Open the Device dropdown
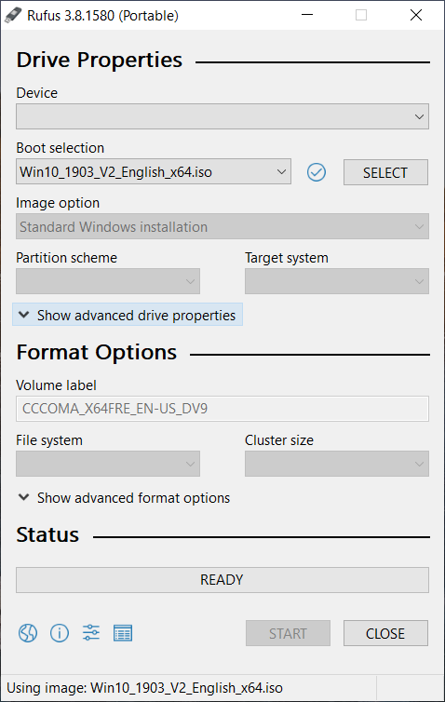 (222, 117)
